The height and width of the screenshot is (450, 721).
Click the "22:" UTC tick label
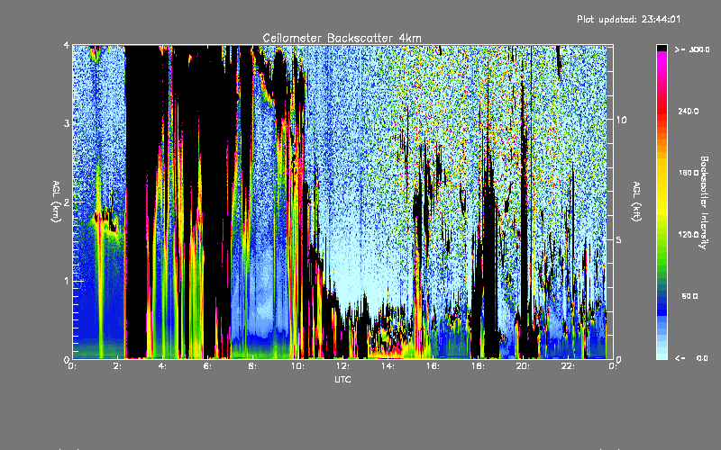[568, 366]
